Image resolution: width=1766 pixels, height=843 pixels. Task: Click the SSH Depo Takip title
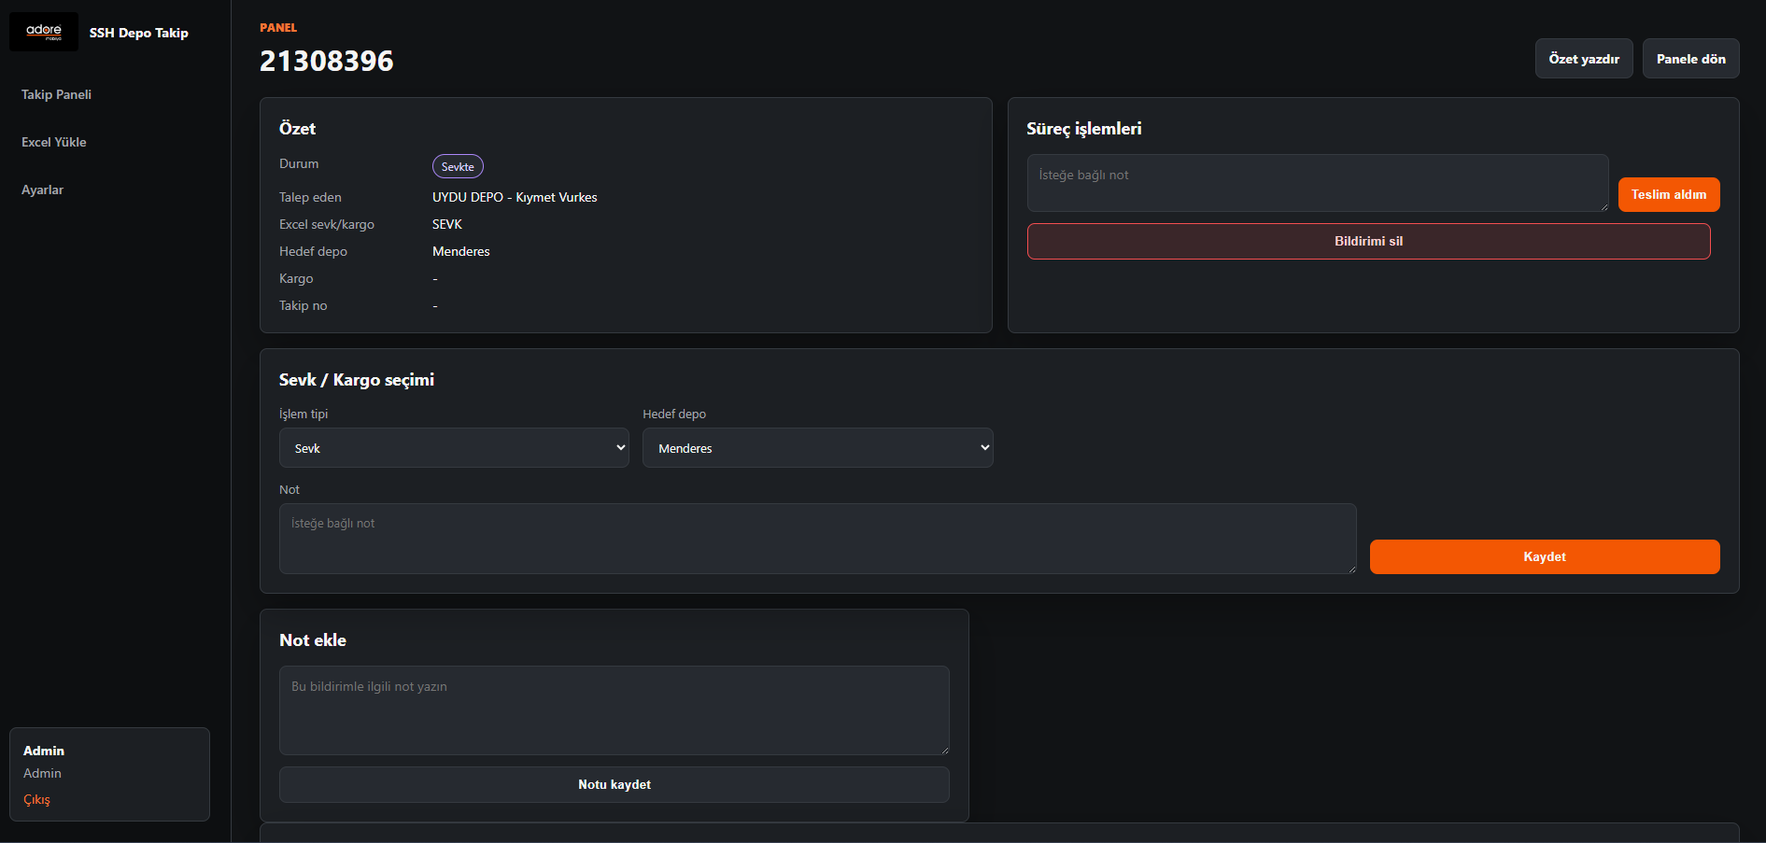tap(139, 33)
